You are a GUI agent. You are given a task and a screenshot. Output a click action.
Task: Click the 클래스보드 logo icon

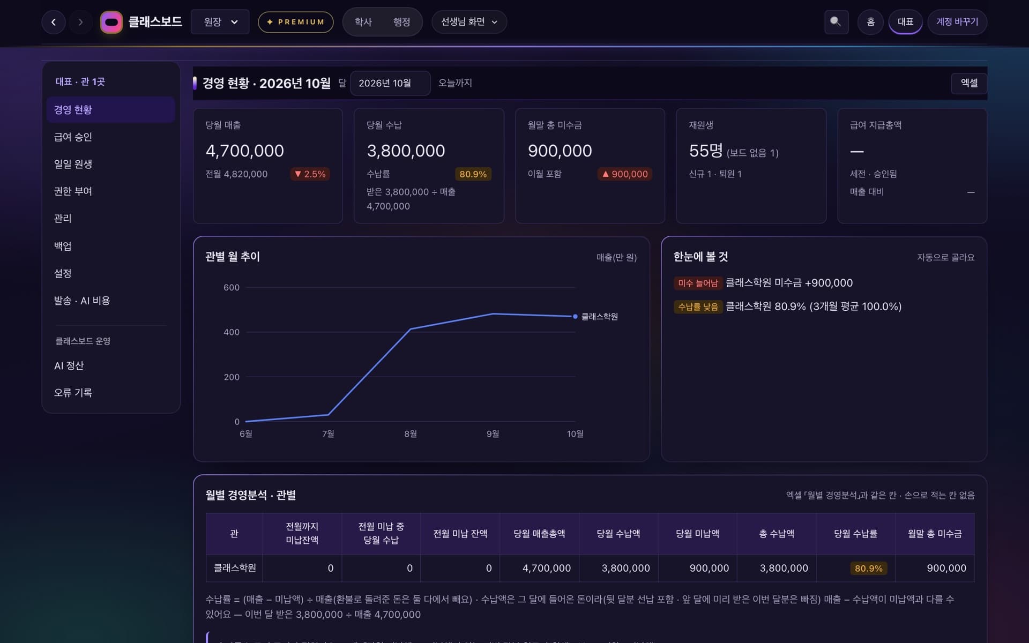pos(111,22)
